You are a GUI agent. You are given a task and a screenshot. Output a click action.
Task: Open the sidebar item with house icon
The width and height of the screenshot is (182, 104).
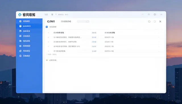click(29, 41)
